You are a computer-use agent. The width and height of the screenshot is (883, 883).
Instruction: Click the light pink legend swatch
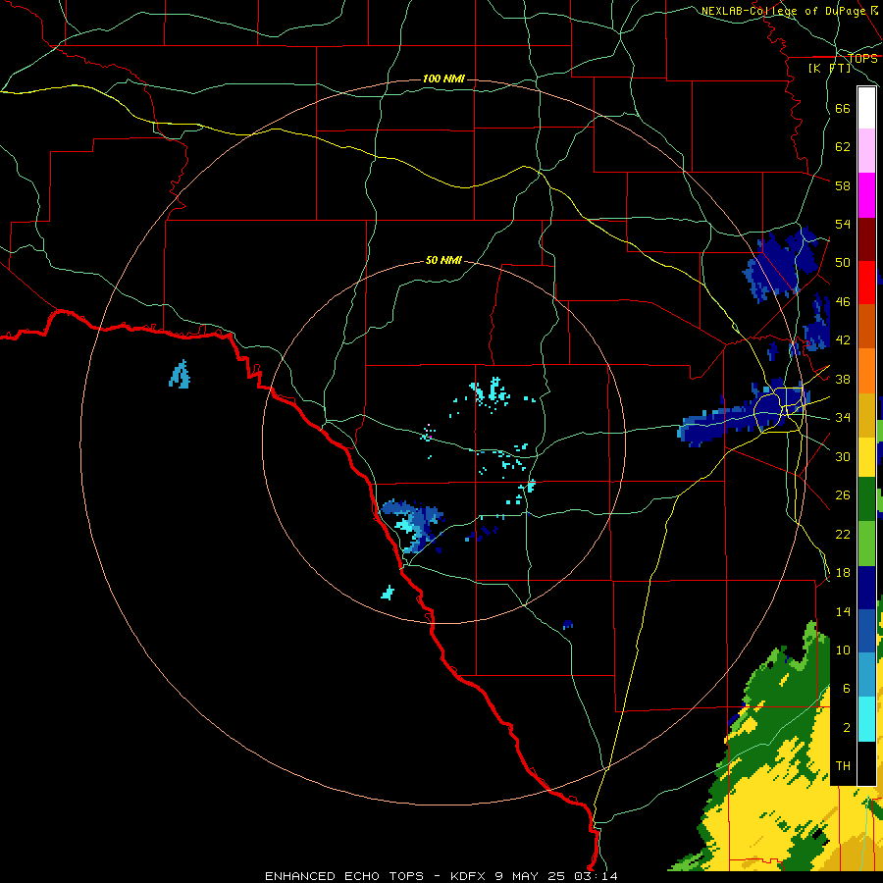[866, 150]
